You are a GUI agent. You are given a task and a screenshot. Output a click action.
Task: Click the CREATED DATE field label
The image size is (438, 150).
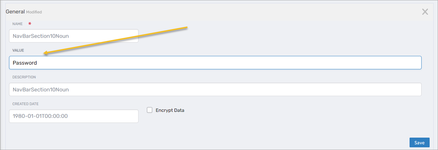(25, 104)
